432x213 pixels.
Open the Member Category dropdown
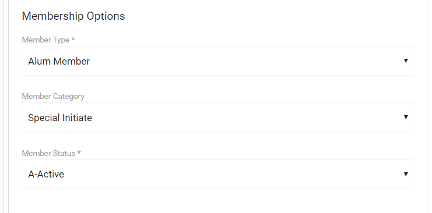click(x=217, y=117)
